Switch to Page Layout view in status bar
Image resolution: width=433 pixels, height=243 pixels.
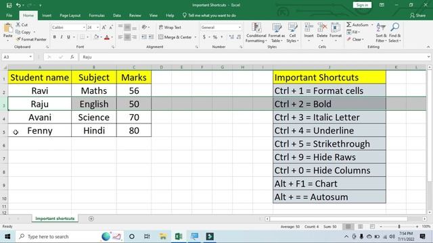click(x=360, y=227)
